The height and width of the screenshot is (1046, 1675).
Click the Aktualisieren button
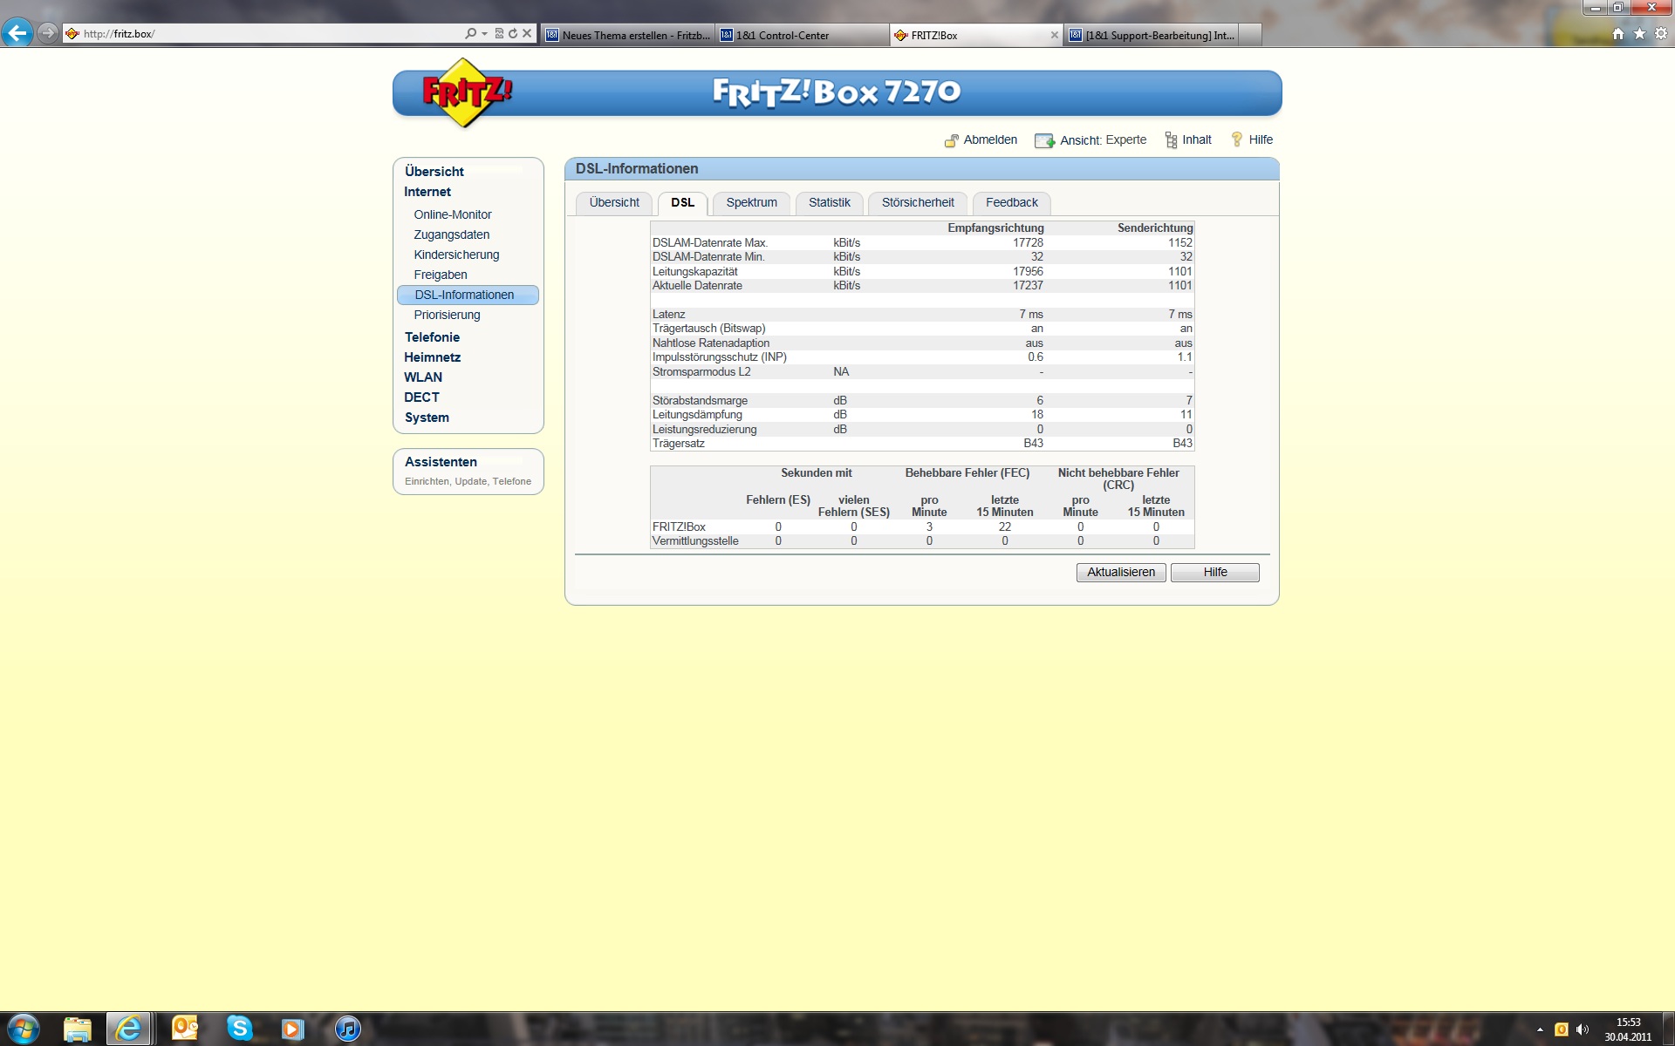pyautogui.click(x=1121, y=573)
